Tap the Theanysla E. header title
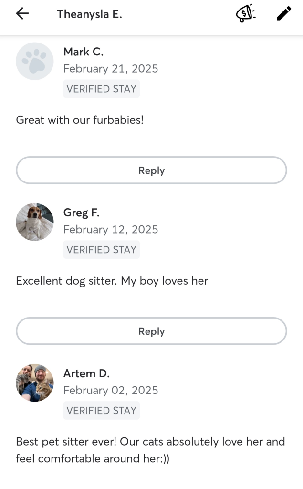Image resolution: width=303 pixels, height=489 pixels. [x=89, y=14]
